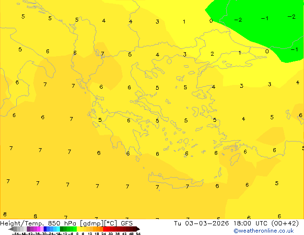Screen dimensions: 304x235
Task: Click the "18:00 UTC" valid time text
Action: pyautogui.click(x=251, y=223)
